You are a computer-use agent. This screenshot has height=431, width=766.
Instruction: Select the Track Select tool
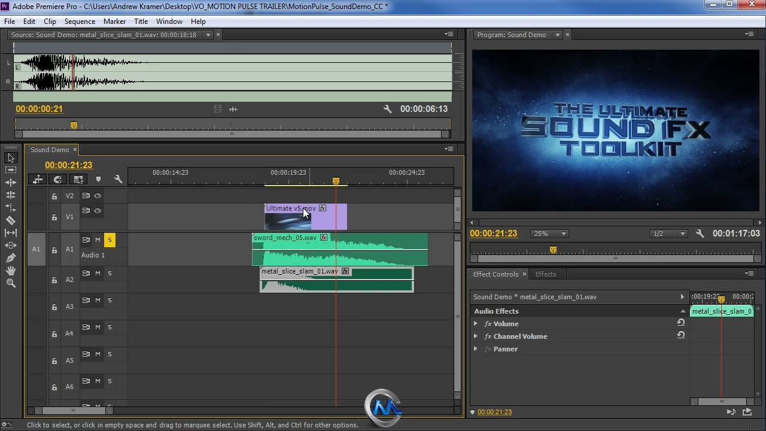[11, 170]
